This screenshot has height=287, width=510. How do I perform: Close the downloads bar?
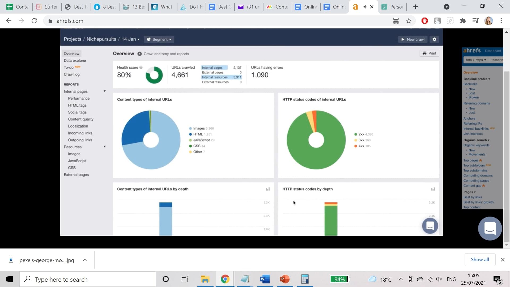pos(503,260)
